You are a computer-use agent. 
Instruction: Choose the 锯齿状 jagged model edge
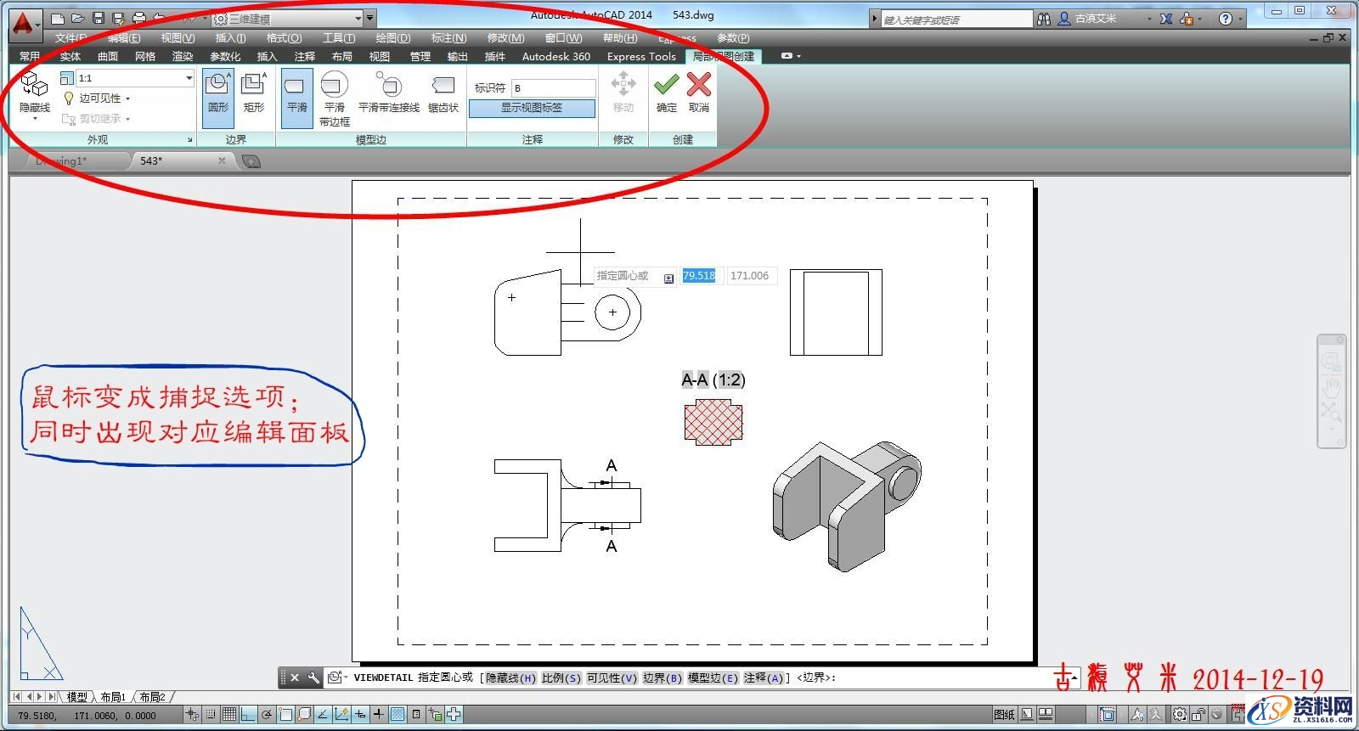(x=443, y=93)
